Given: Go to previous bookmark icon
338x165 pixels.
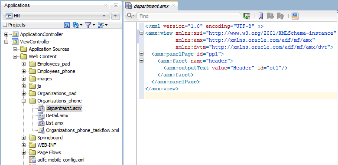Looking at the screenshot, I should [x=280, y=16].
